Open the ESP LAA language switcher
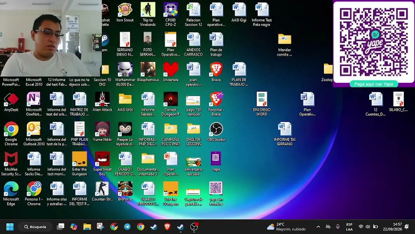This screenshot has height=234, width=415. (349, 227)
